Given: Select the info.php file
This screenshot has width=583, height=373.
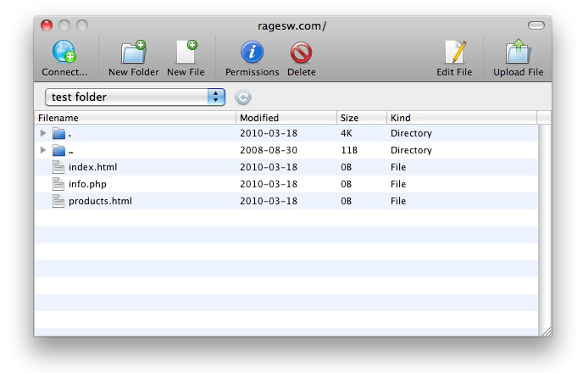Looking at the screenshot, I should (x=87, y=184).
